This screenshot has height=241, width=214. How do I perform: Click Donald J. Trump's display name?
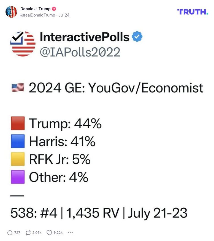(36, 9)
